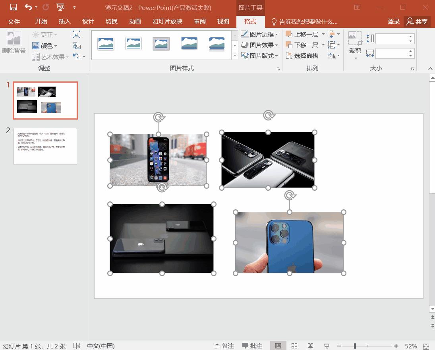Open the 插入 (Insert) ribbon tab
435x350 pixels.
tap(64, 21)
